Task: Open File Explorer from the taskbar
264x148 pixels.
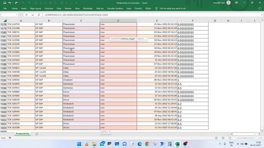Action: tap(94, 144)
